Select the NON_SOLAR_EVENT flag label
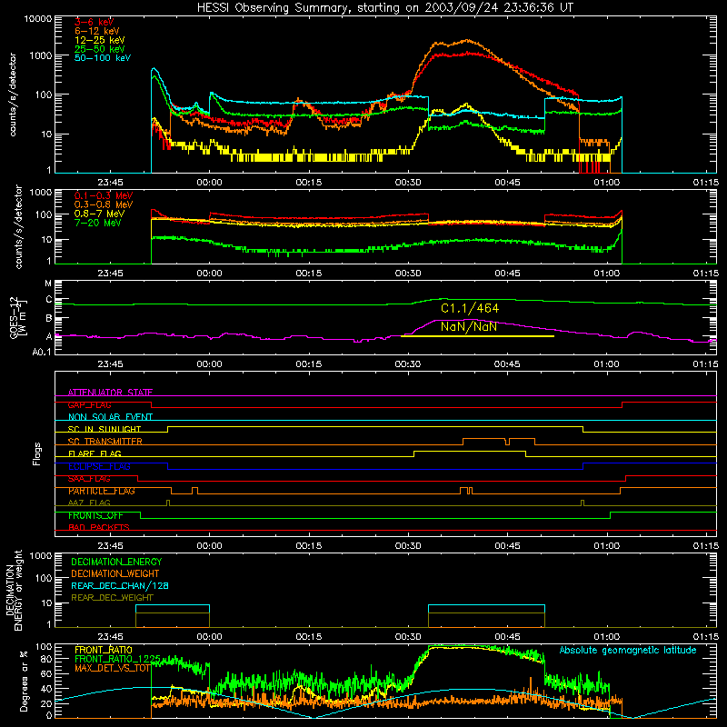 pyautogui.click(x=110, y=417)
